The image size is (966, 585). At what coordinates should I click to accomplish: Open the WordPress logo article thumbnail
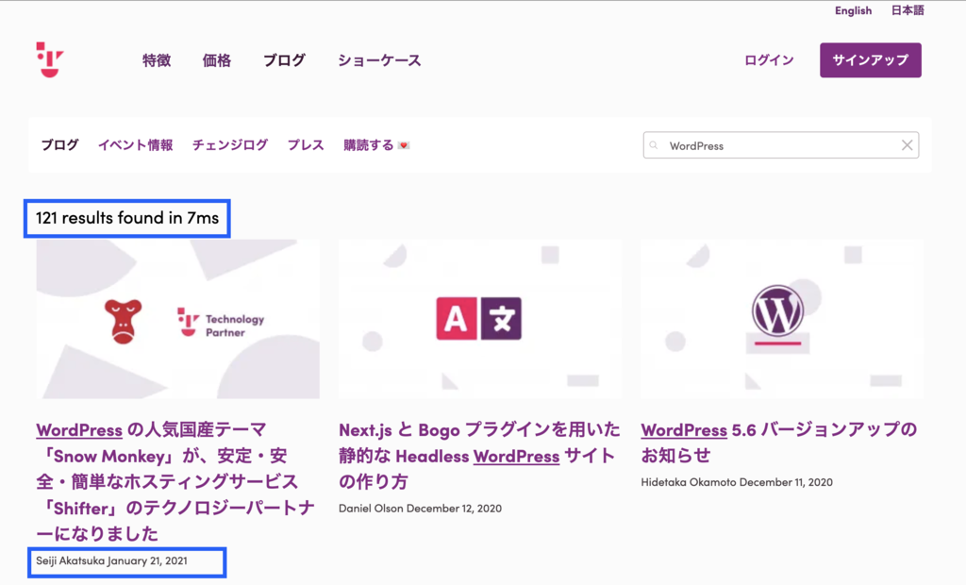pyautogui.click(x=782, y=319)
